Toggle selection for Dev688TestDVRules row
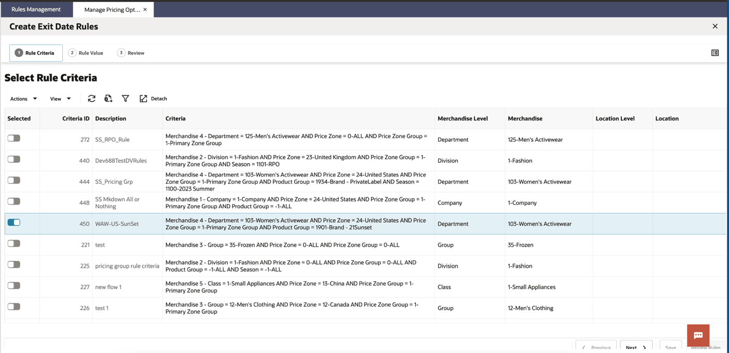The height and width of the screenshot is (353, 729). (x=14, y=159)
